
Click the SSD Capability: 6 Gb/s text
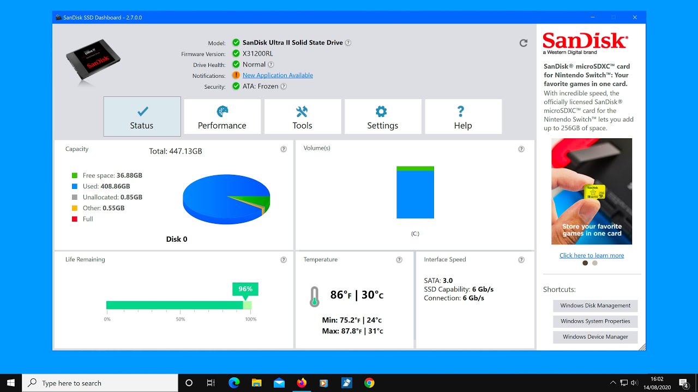click(459, 289)
